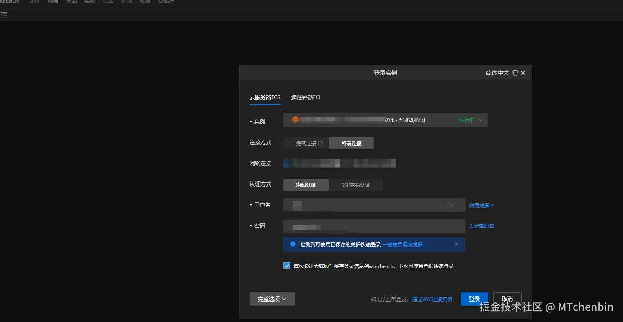Switch language via 简体中文
The width and height of the screenshot is (623, 322).
497,73
